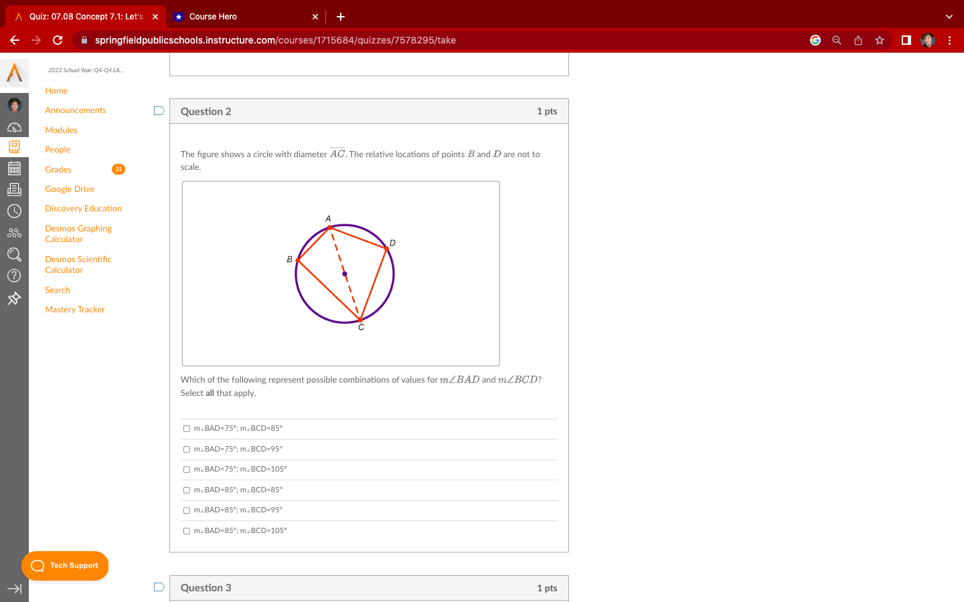Open the tab search chevron dropdown
Screen dimensions: 964x602
tap(949, 17)
